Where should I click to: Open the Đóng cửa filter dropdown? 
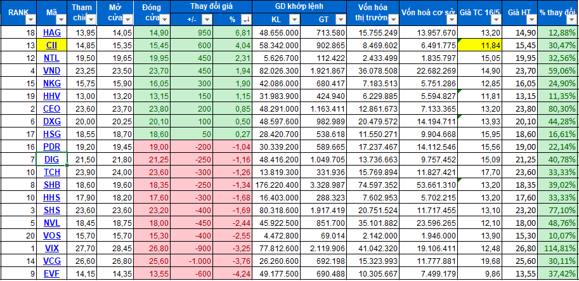164,20
